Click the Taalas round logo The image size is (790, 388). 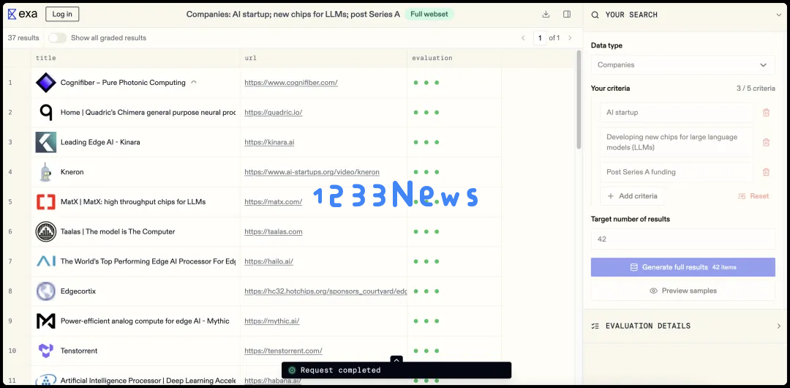pyautogui.click(x=46, y=231)
